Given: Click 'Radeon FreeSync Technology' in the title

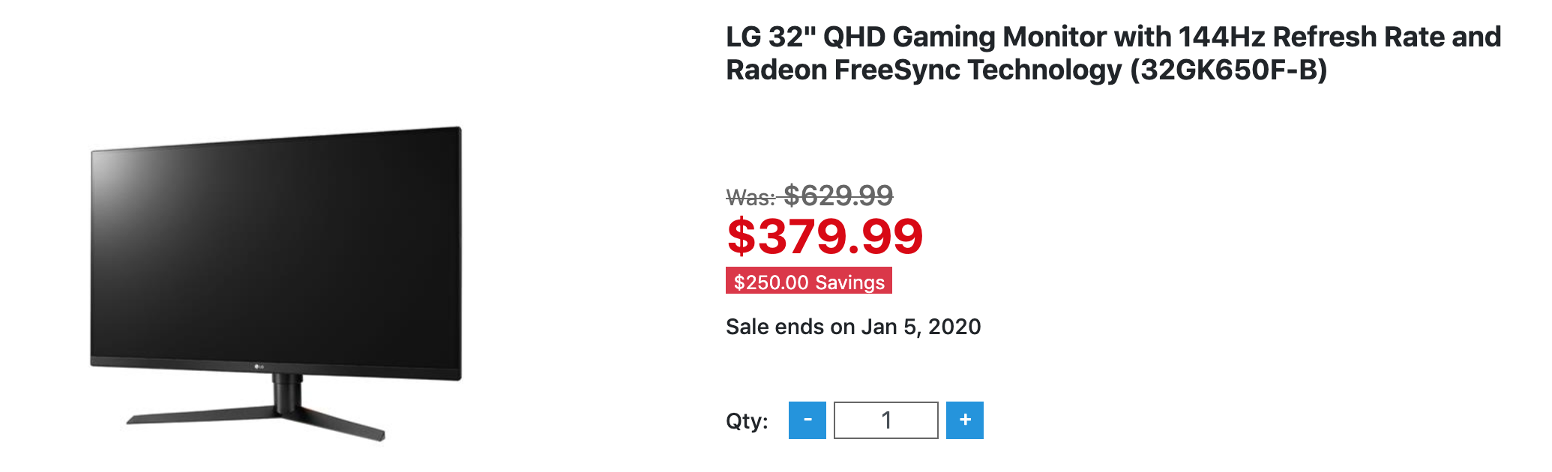Looking at the screenshot, I should pyautogui.click(x=924, y=70).
